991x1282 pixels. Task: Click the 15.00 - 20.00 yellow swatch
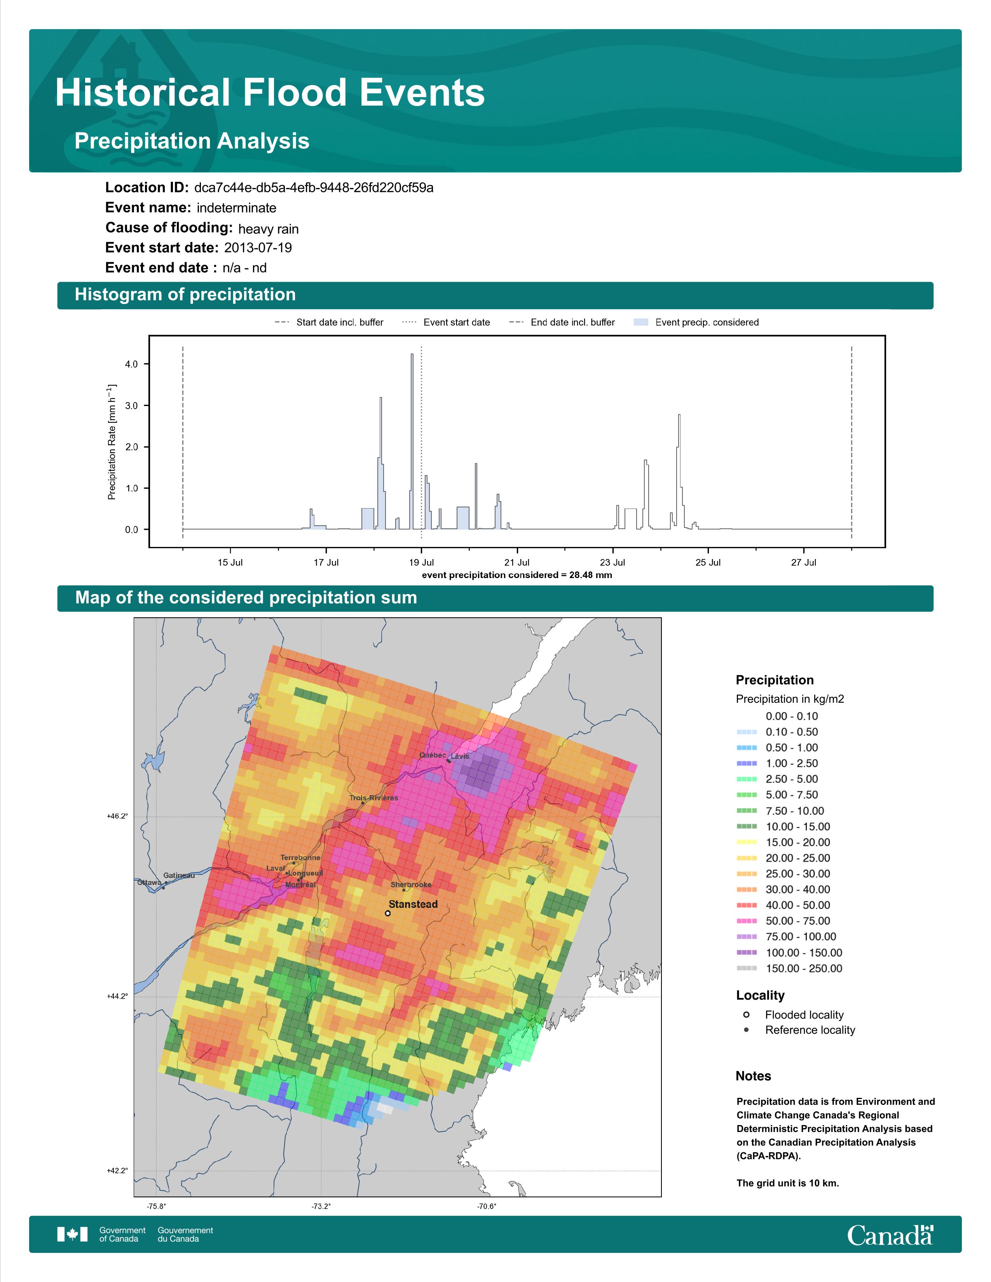pyautogui.click(x=746, y=842)
